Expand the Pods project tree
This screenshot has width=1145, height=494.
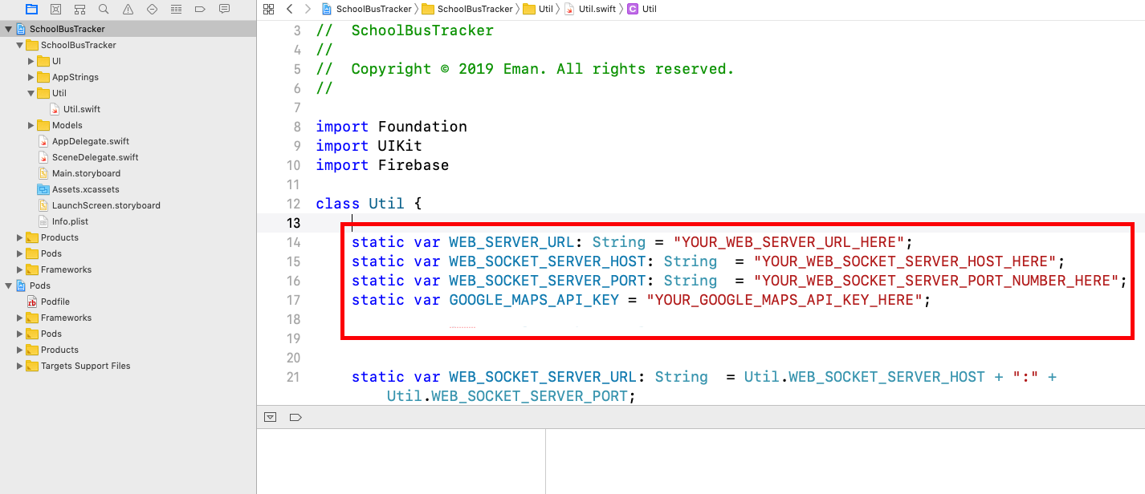tap(7, 285)
